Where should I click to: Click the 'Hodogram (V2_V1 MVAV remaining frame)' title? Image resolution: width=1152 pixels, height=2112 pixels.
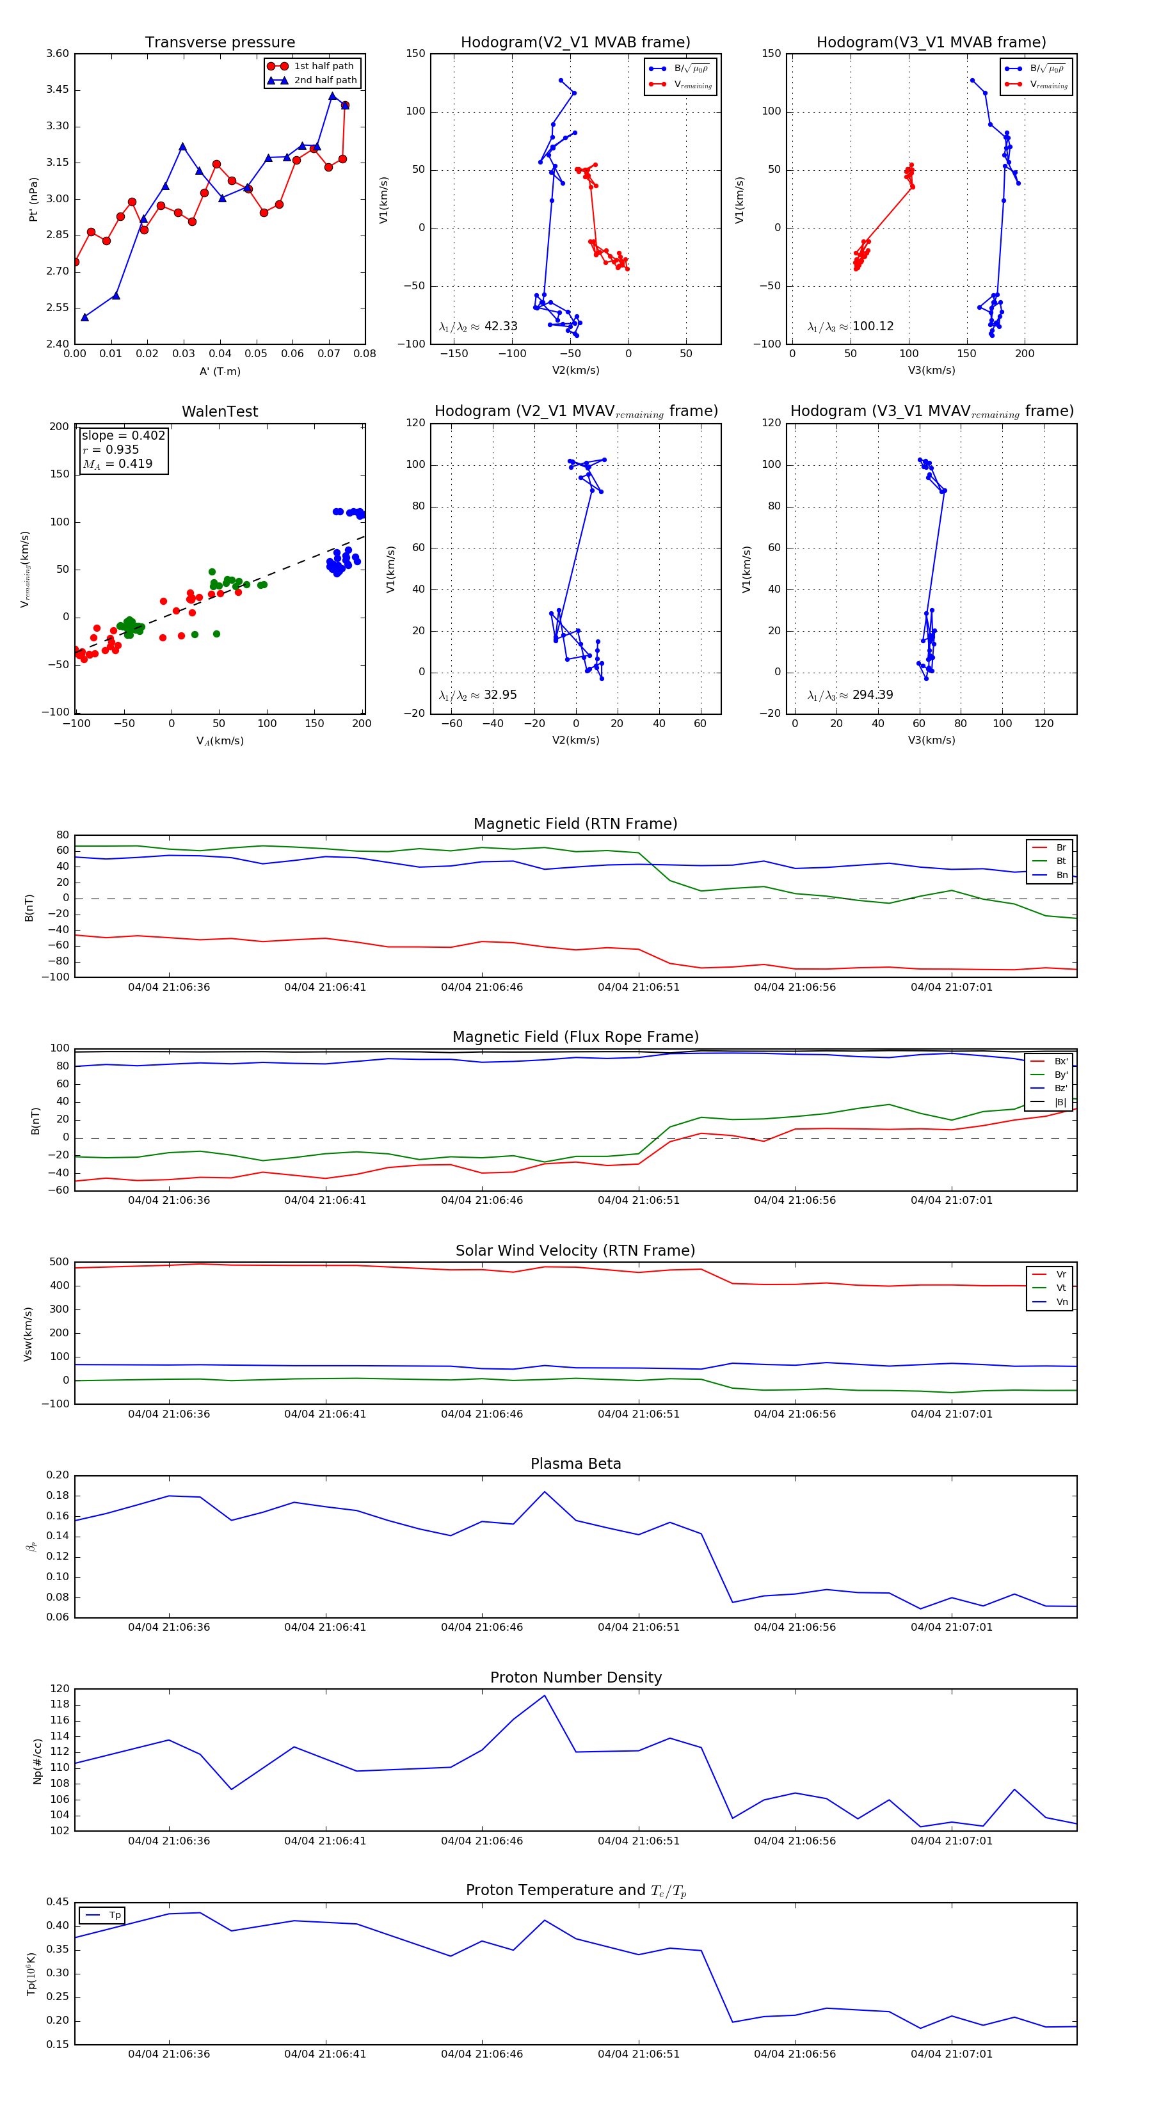(x=575, y=412)
